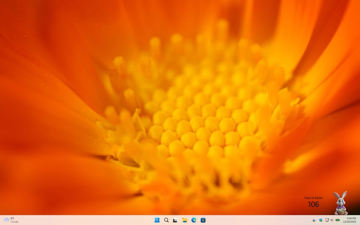Open taskbar Search magnifier
Screen dimensions: 360x225
(x=166, y=220)
